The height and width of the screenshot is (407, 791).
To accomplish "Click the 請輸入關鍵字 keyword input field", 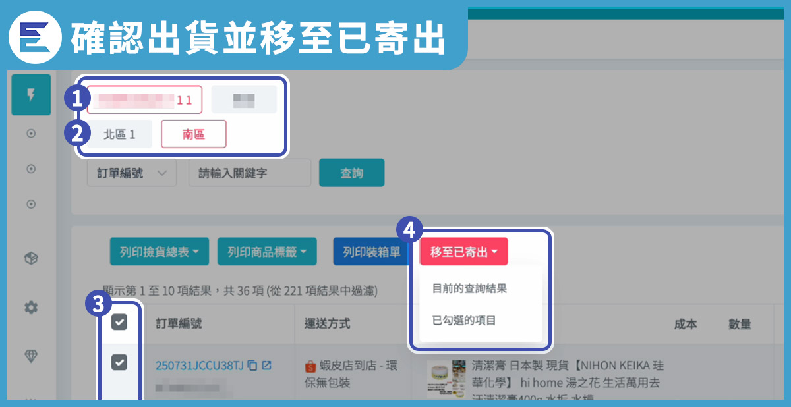I will (x=249, y=173).
